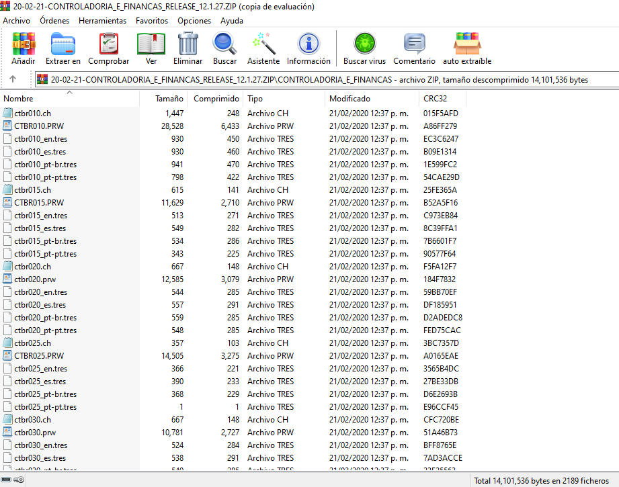The image size is (619, 487).
Task: Select file ctbr020_en.tres
Action: click(x=40, y=292)
